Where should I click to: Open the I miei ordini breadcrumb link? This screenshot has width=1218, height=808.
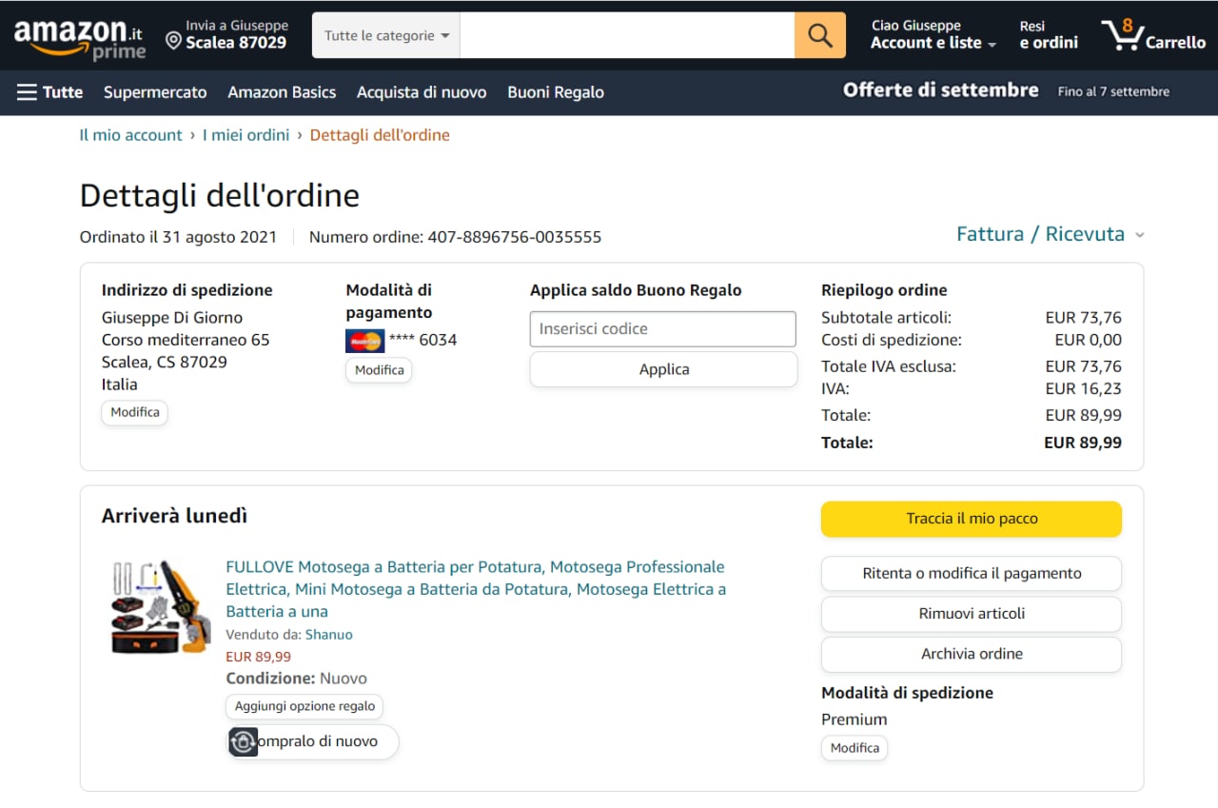pyautogui.click(x=246, y=135)
